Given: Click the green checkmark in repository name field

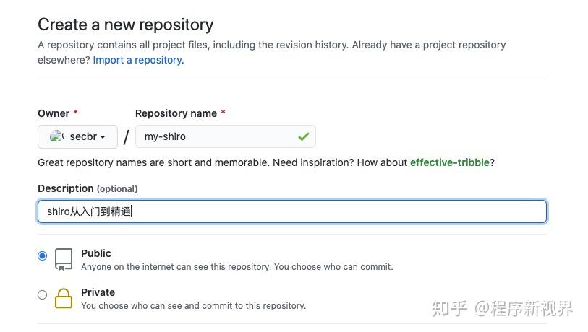Looking at the screenshot, I should pos(303,136).
